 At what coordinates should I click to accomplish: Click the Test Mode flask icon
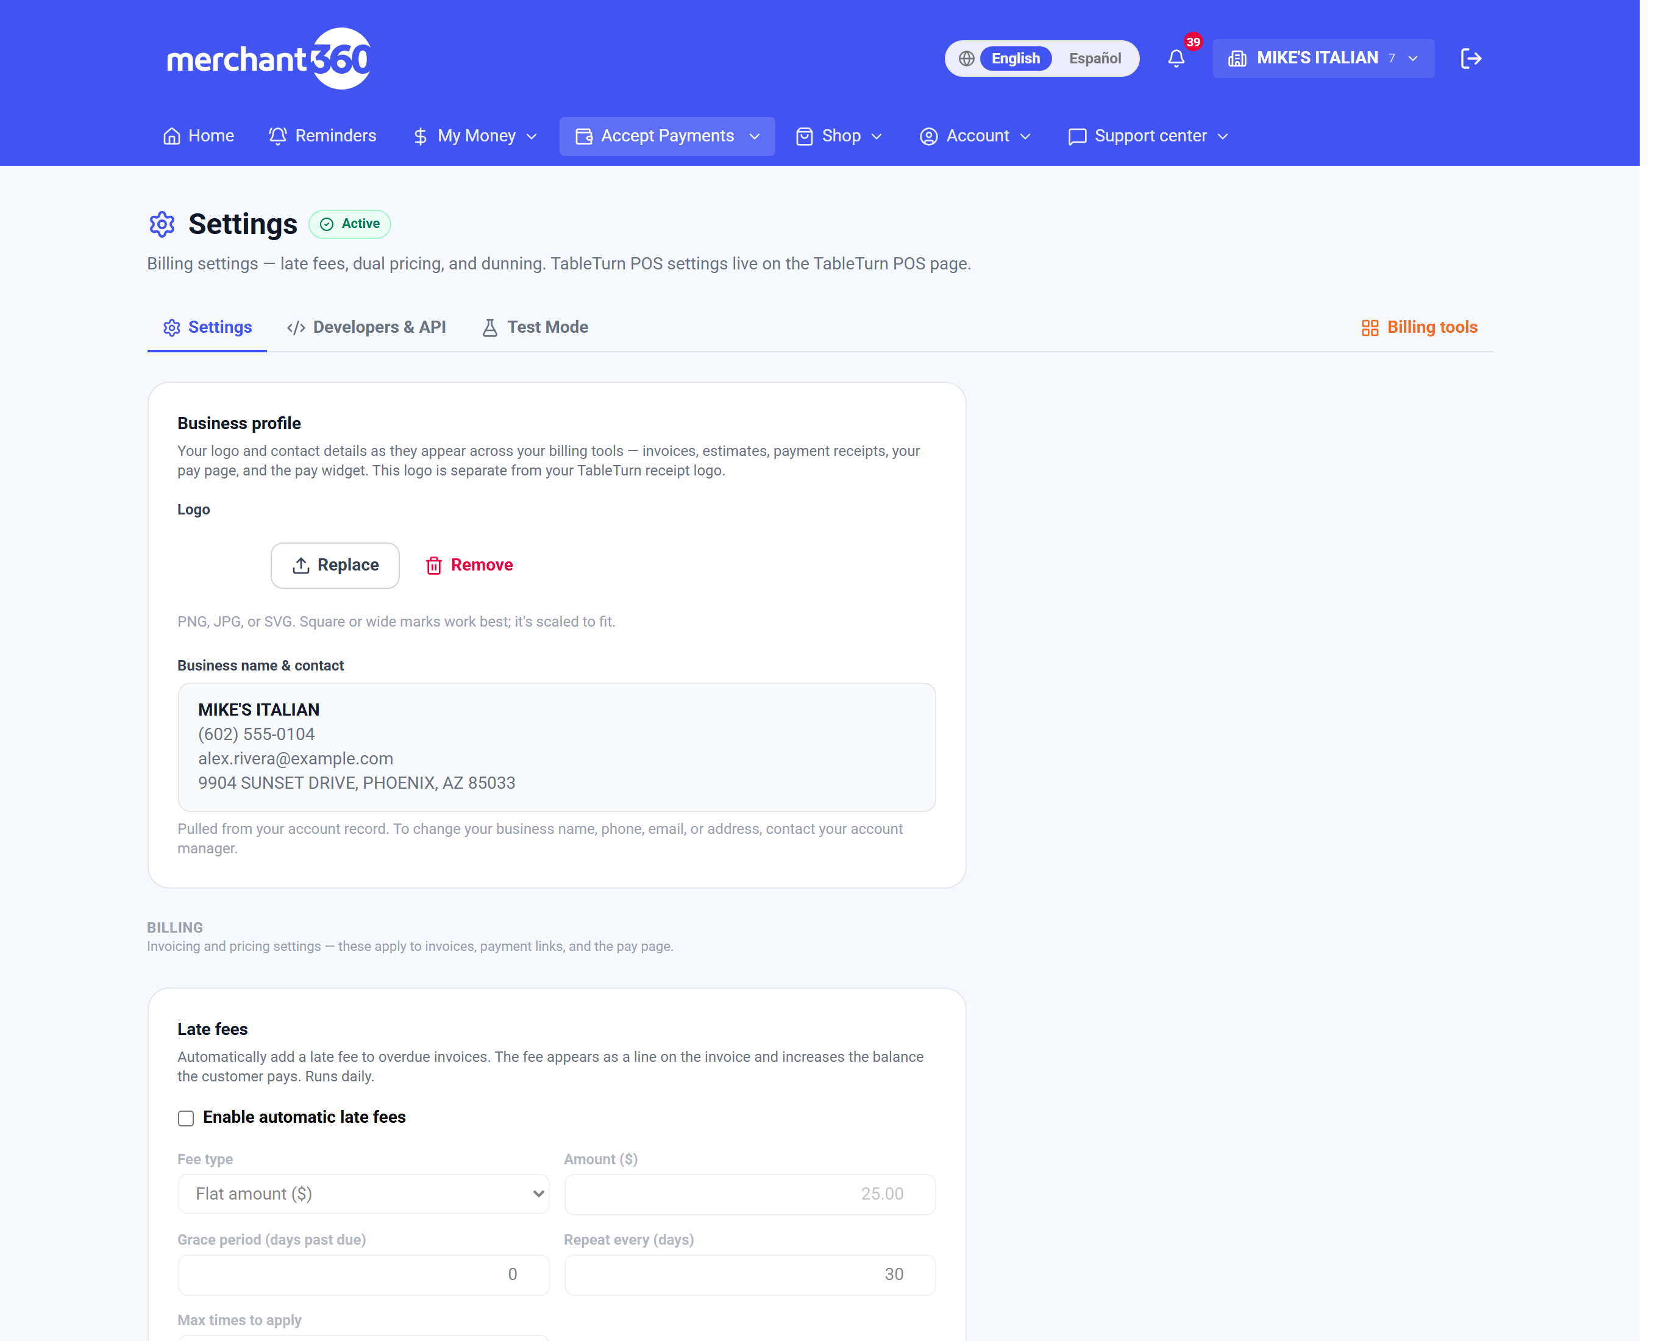click(490, 329)
